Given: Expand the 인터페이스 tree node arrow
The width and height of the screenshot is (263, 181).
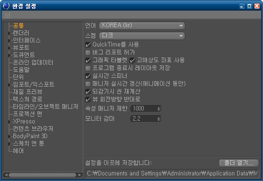Looking at the screenshot, I should (9, 41).
